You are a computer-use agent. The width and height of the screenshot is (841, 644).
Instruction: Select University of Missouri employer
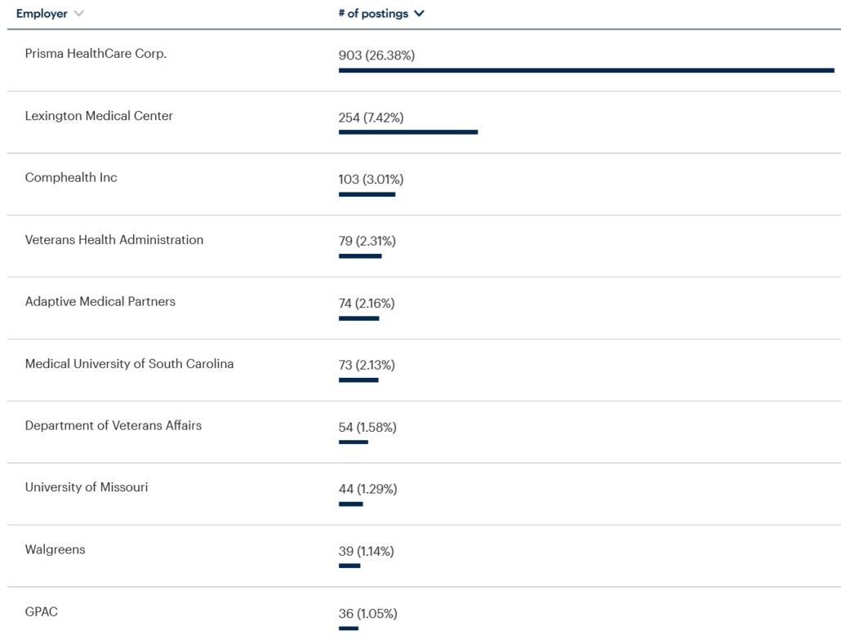point(87,487)
